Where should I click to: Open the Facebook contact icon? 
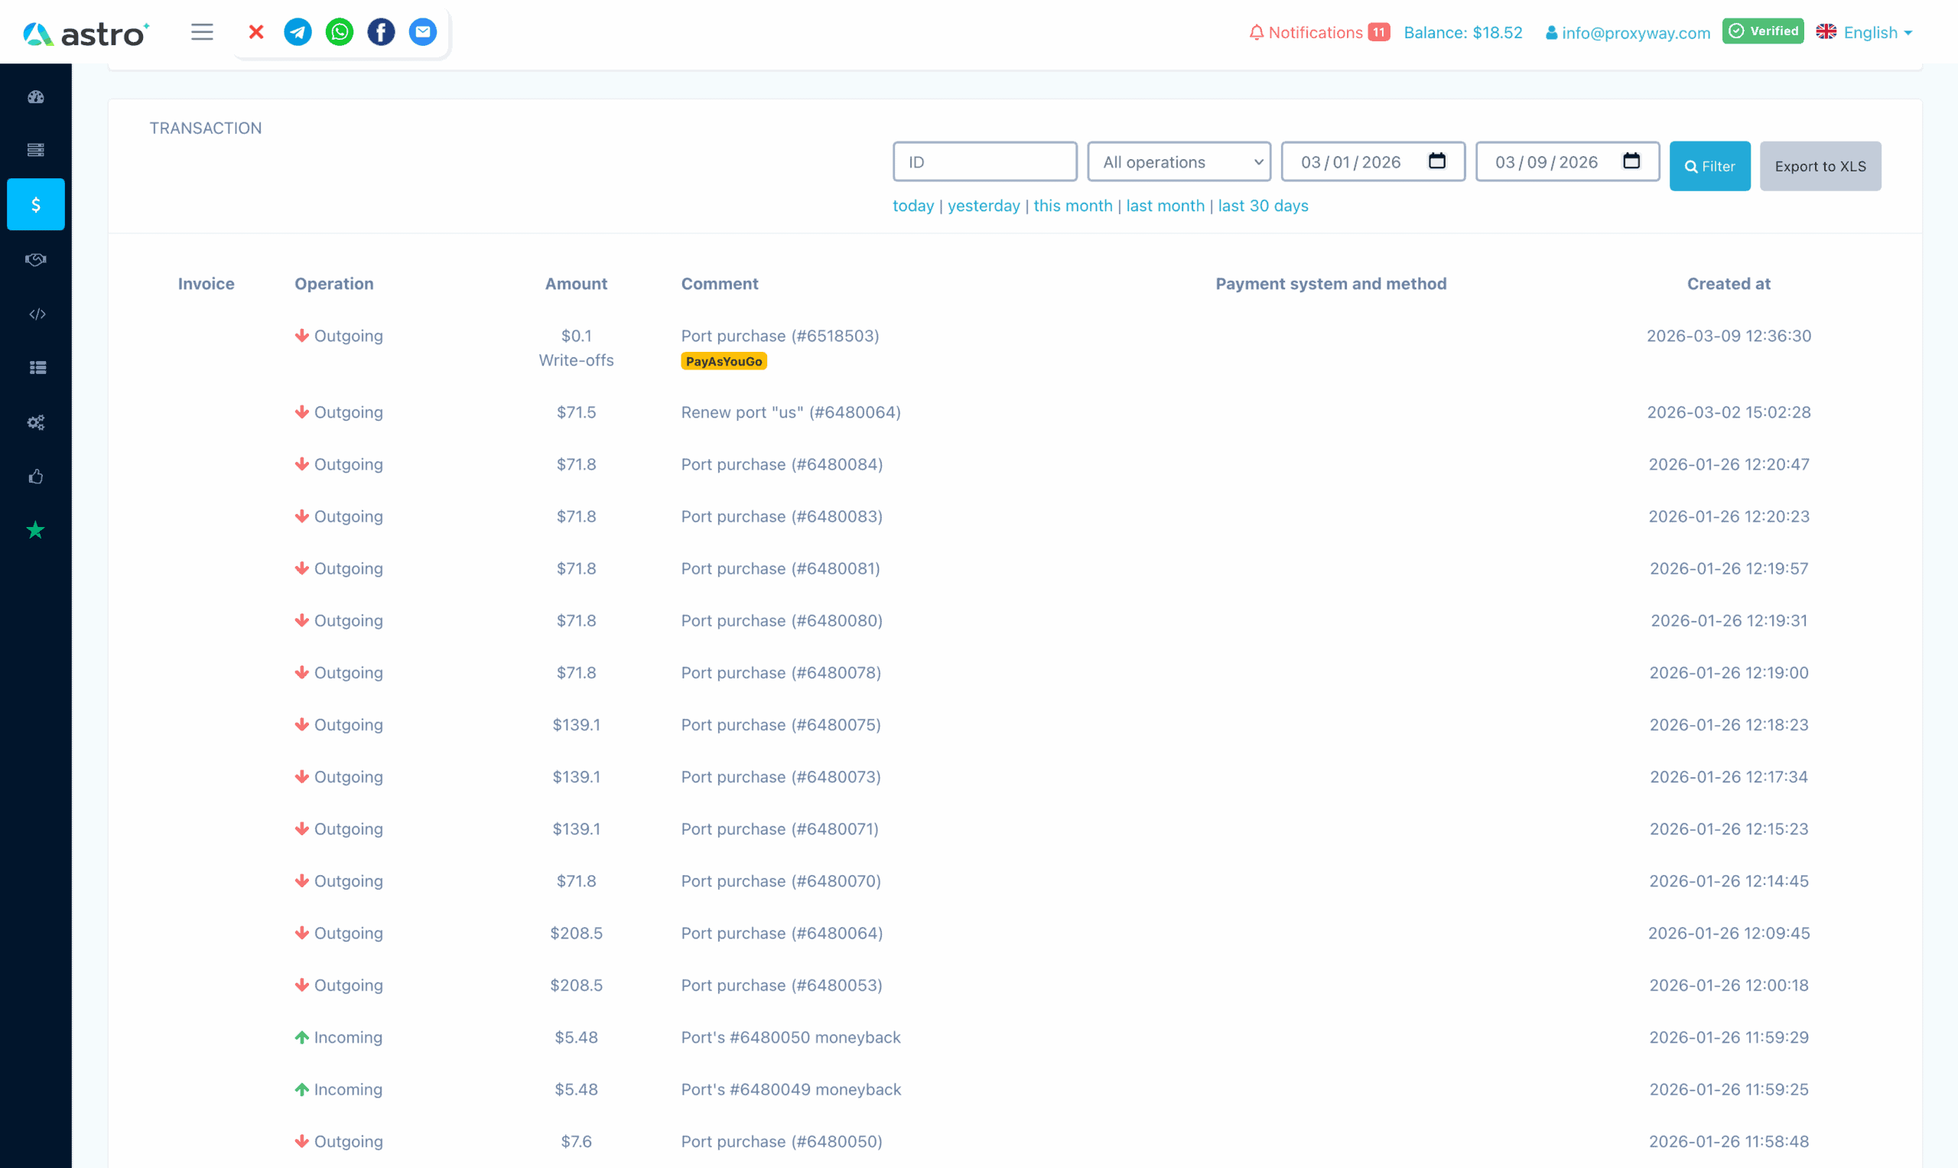tap(381, 32)
